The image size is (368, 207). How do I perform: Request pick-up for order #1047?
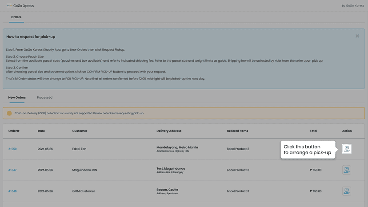[347, 170]
